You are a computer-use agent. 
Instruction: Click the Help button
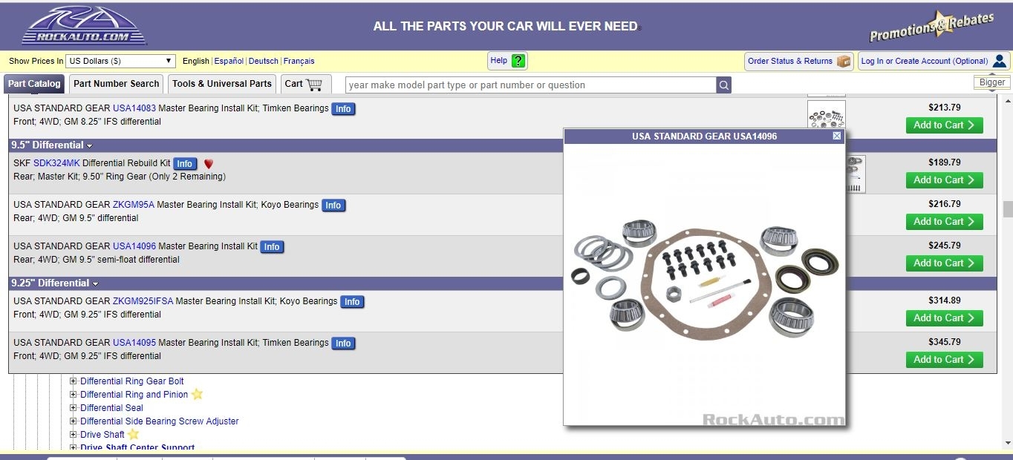pyautogui.click(x=508, y=61)
